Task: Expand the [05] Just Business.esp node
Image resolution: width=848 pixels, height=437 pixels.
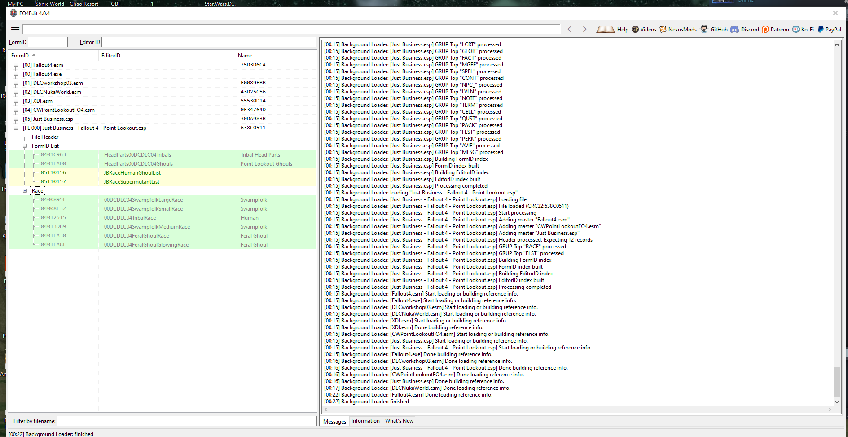Action: (x=16, y=119)
